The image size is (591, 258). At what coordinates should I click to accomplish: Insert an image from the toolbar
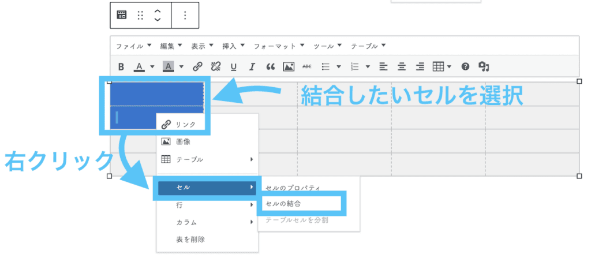(x=289, y=67)
